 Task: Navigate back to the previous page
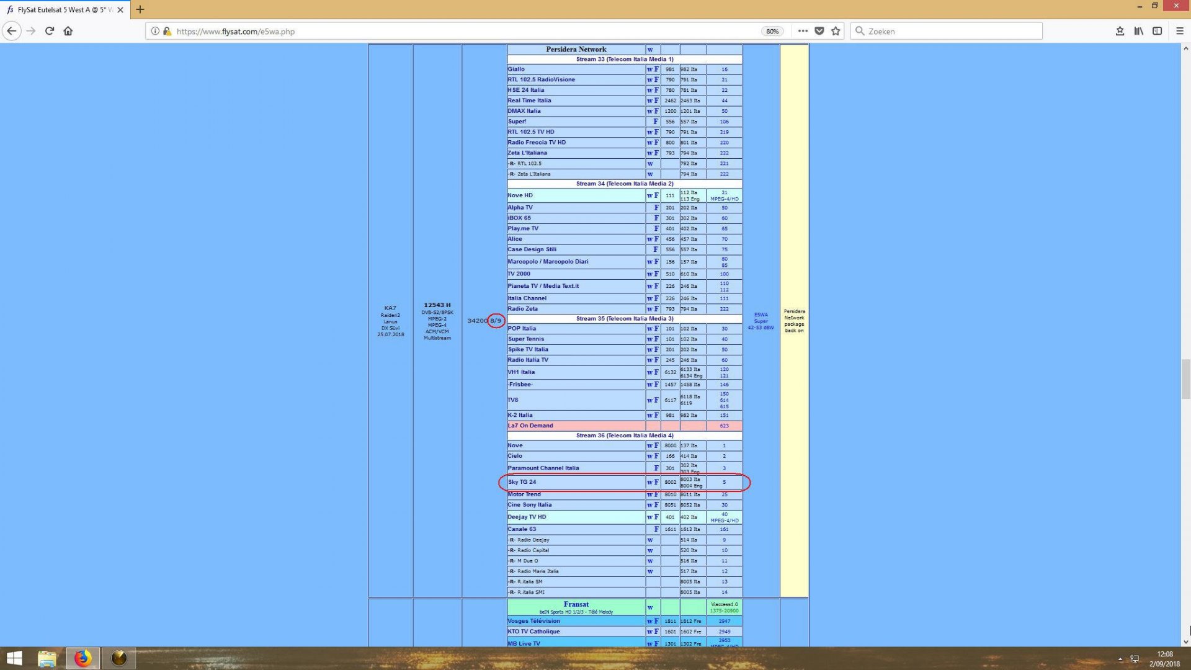pyautogui.click(x=11, y=31)
